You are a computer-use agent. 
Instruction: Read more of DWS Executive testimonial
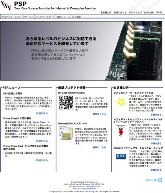[x=157, y=170]
